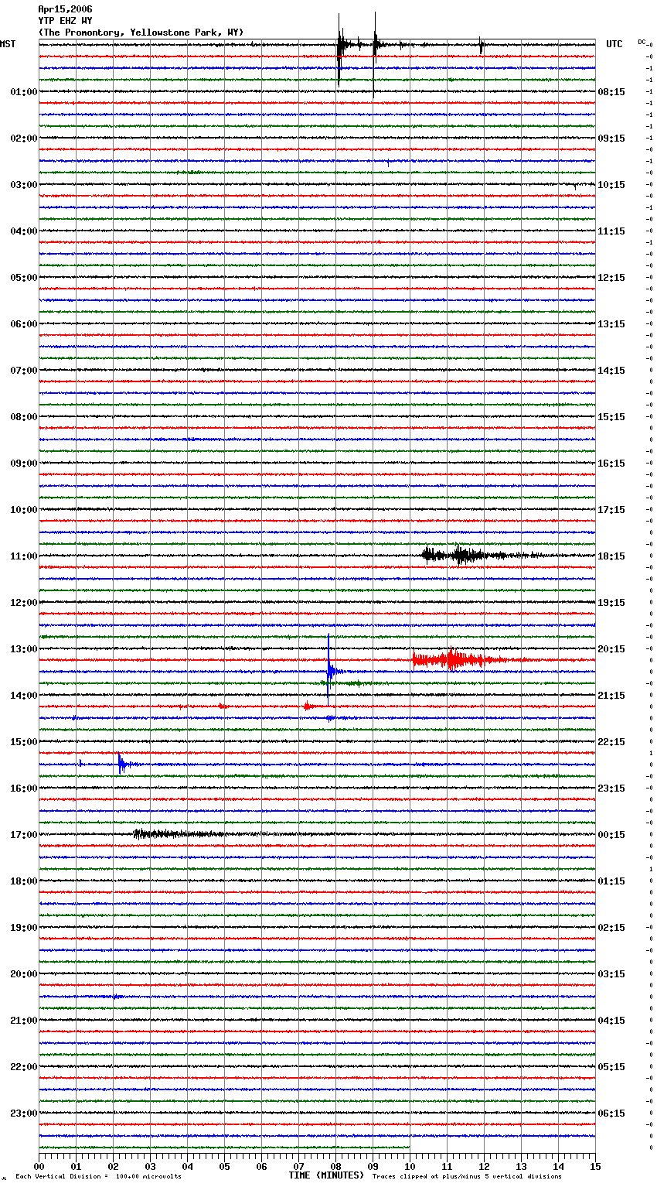
Task: Click the 14:15 UTC label
Action: (x=611, y=371)
